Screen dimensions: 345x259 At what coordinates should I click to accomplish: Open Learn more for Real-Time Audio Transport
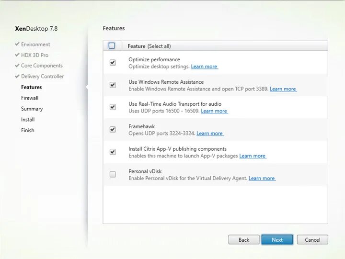click(214, 111)
